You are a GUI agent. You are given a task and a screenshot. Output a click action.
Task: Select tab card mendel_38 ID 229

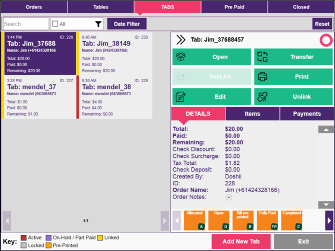click(114, 97)
